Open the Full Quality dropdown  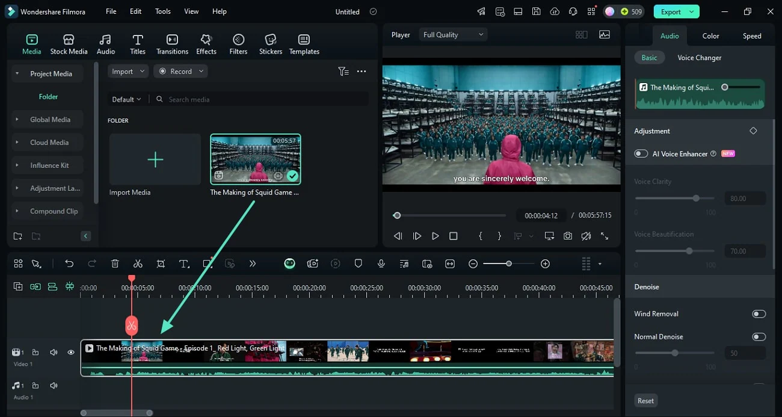pos(453,35)
